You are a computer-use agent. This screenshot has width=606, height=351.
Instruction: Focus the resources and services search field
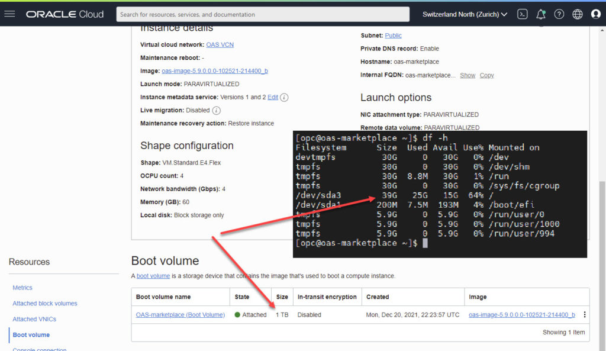click(263, 14)
